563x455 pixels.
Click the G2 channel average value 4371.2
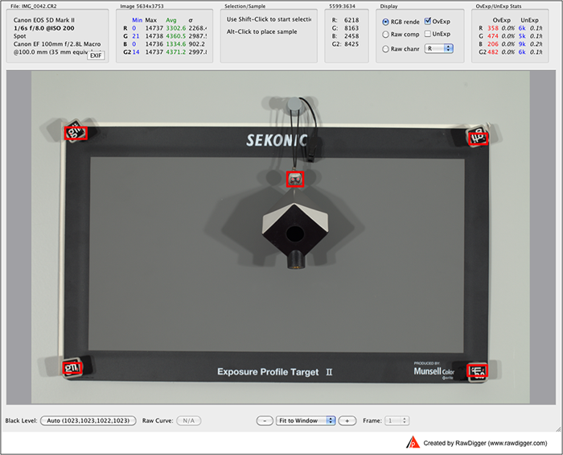176,52
